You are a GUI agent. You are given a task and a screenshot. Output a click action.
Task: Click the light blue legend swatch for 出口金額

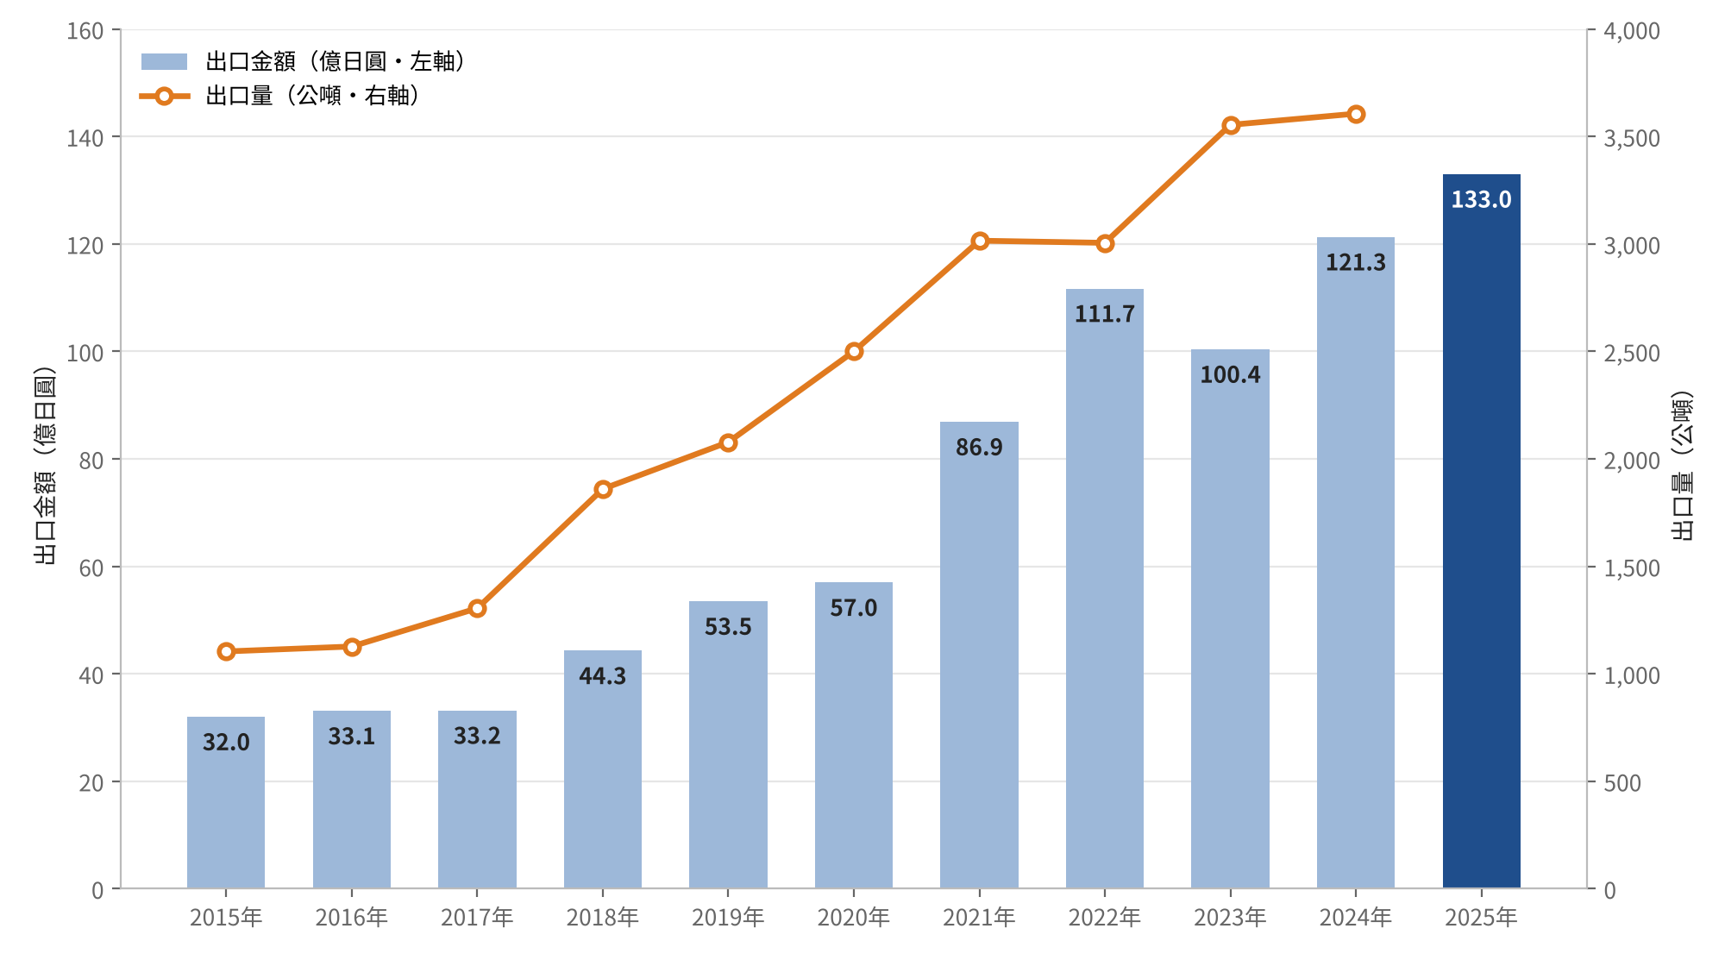[164, 62]
